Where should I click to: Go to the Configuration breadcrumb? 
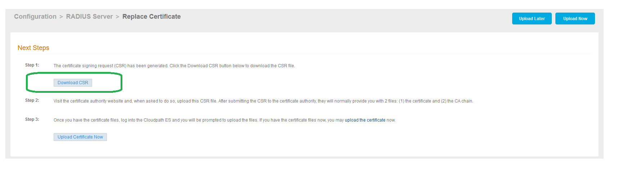point(35,17)
